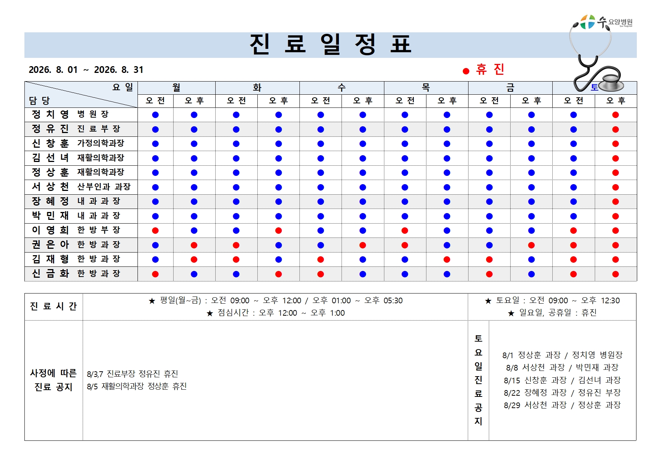The width and height of the screenshot is (659, 466).
Task: Select the blue Monday 오전 dot for 권은아
Action: click(155, 245)
